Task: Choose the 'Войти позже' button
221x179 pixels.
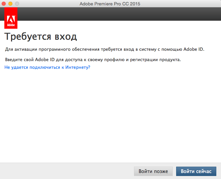Action: 153,171
